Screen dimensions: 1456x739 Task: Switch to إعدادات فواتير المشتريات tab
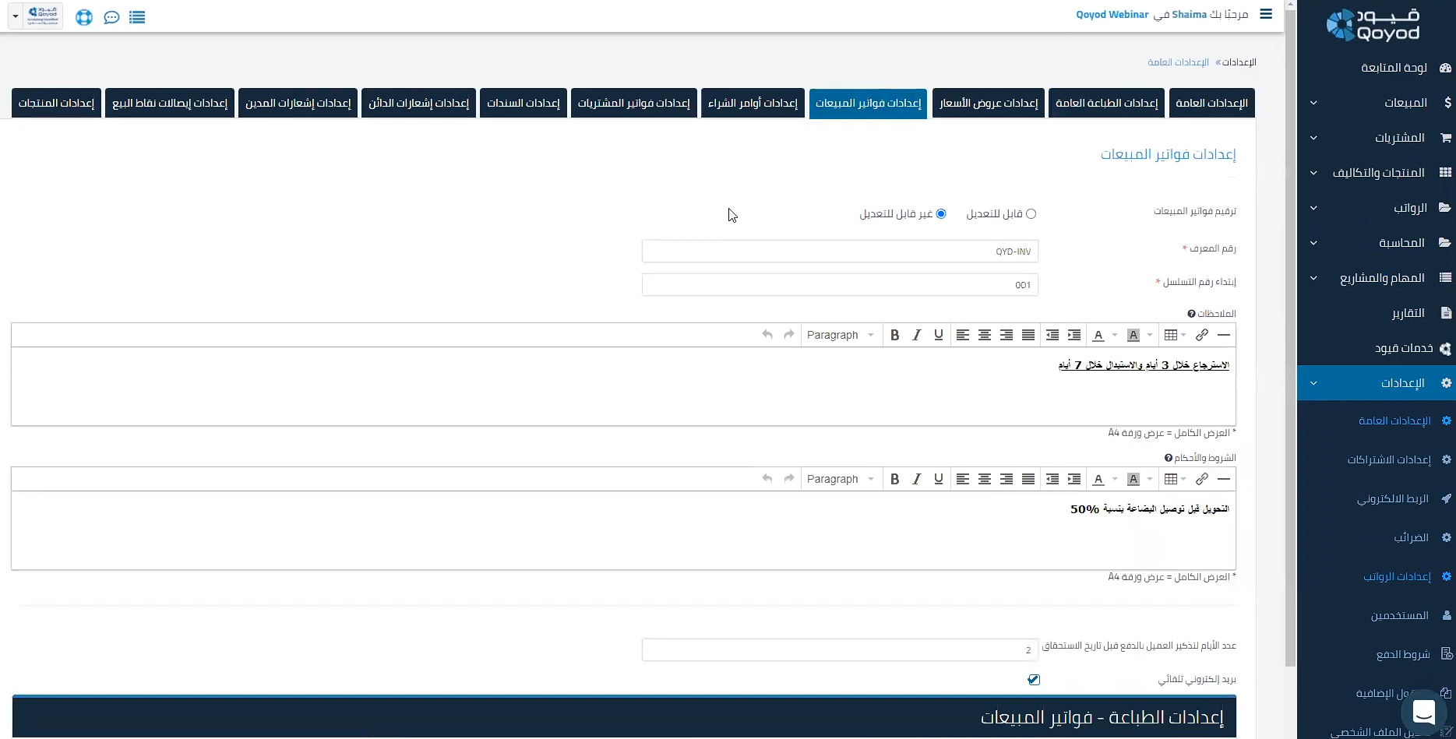coord(633,103)
